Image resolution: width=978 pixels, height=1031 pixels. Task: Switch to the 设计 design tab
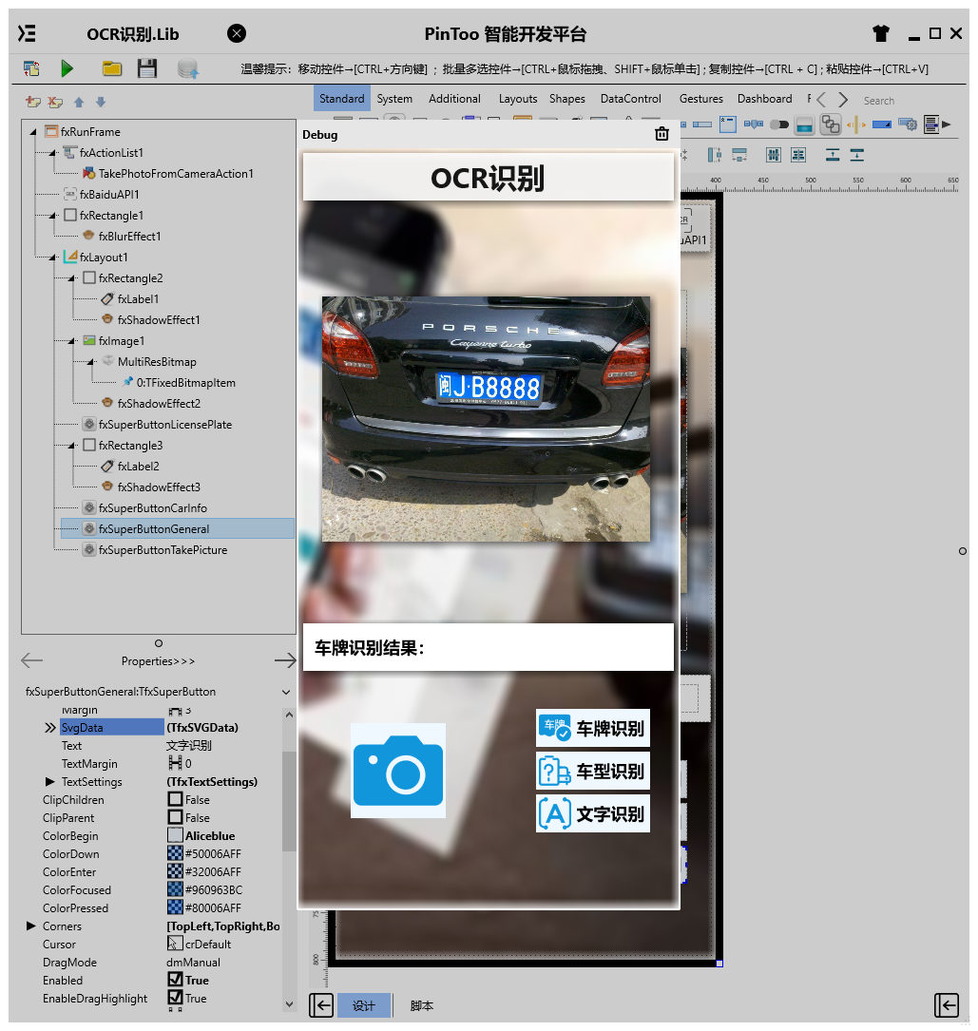tap(364, 1005)
